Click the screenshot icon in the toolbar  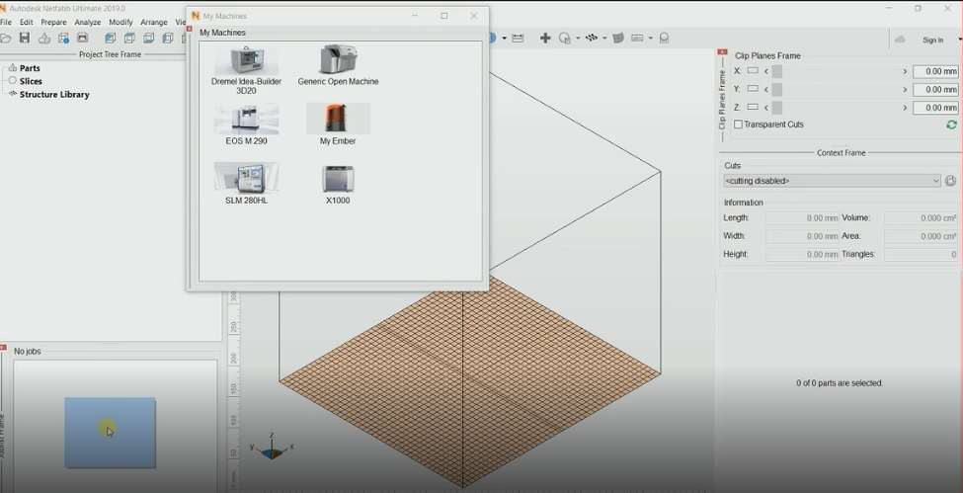(82, 39)
